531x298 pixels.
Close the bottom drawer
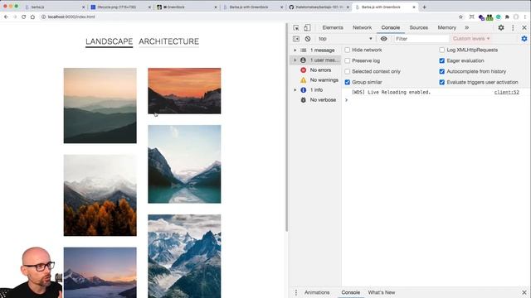(524, 292)
